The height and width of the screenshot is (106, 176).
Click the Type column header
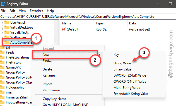pyautogui.click(x=99, y=23)
